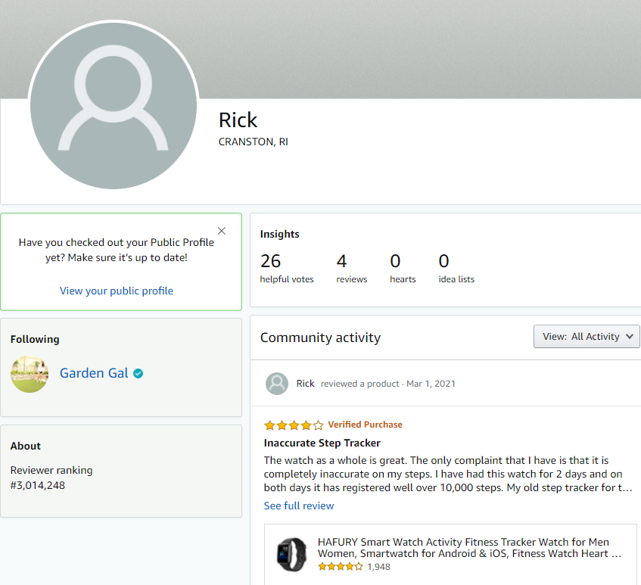The image size is (641, 585).
Task: Click the 0 idea lists insight
Action: [456, 268]
